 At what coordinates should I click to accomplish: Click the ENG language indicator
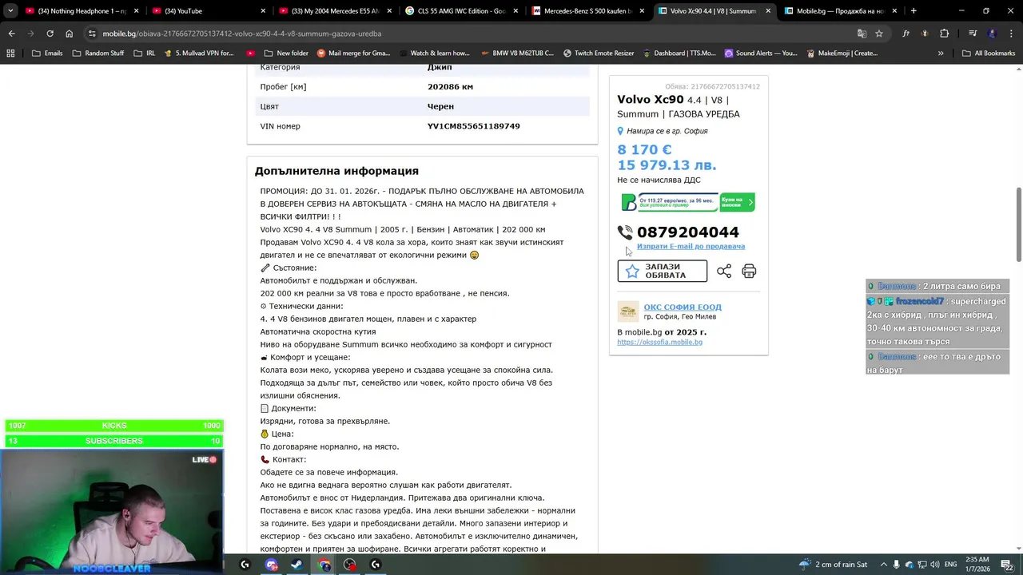click(x=950, y=565)
